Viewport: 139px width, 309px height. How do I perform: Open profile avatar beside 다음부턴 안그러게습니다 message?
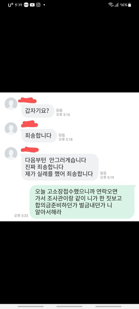pyautogui.click(x=11, y=153)
